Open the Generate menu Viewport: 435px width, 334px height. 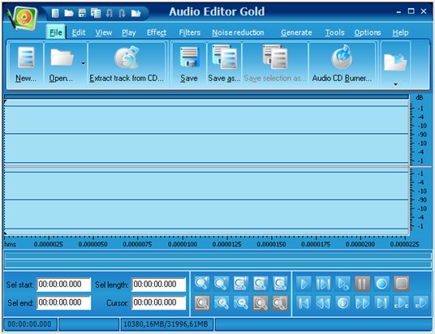[296, 32]
